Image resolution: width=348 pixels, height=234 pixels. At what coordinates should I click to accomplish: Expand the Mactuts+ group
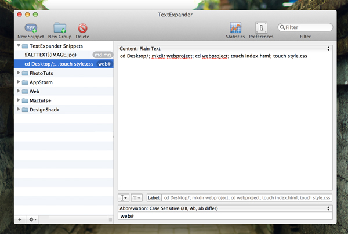(19, 100)
